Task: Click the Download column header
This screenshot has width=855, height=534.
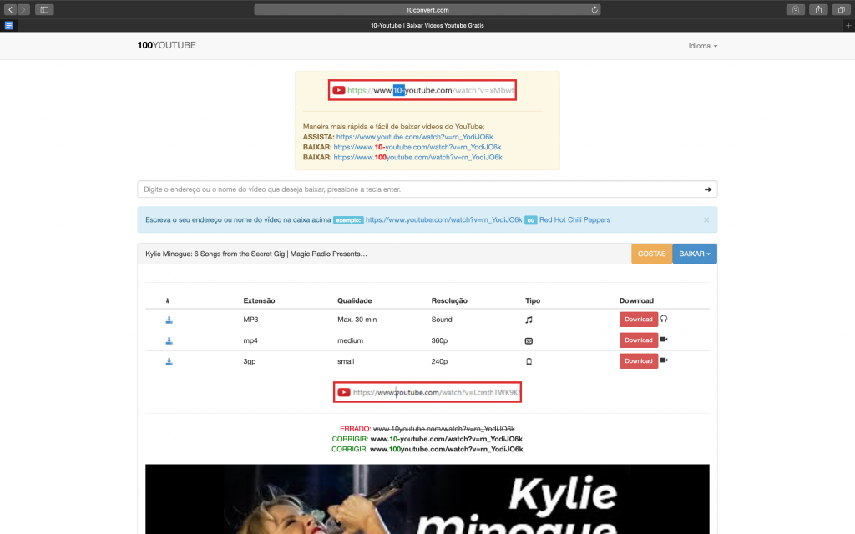Action: [x=636, y=300]
